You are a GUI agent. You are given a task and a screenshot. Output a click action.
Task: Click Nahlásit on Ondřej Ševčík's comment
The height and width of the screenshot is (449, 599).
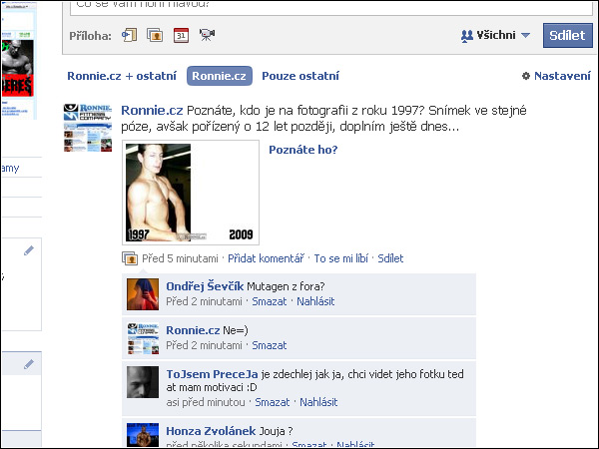click(x=315, y=301)
